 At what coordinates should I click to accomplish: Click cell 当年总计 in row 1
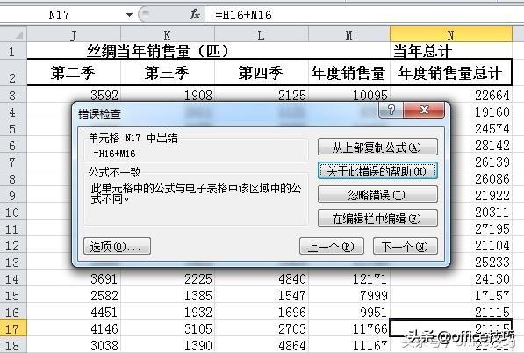pyautogui.click(x=451, y=51)
